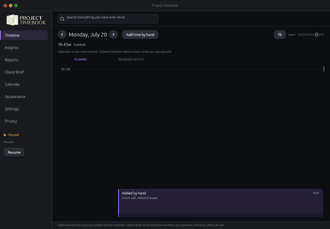Click Client call, rebrand scope description
This screenshot has height=229, width=330.
pyautogui.click(x=140, y=198)
